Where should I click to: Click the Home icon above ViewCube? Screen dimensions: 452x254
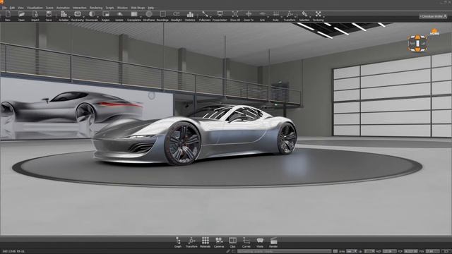pos(434,32)
